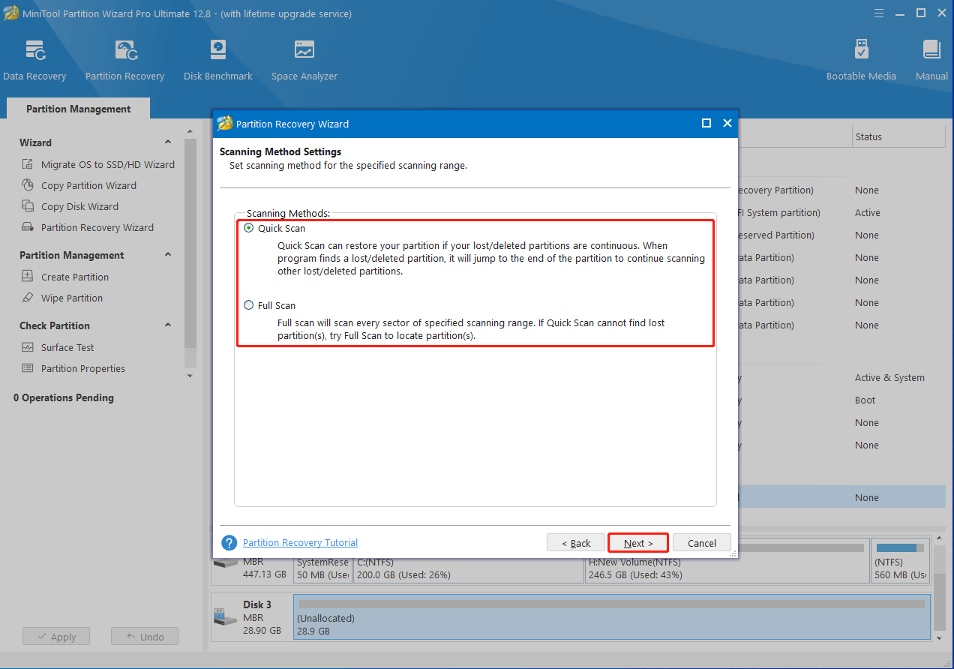This screenshot has height=669, width=954.
Task: Click disk map scrollbar down arrow
Action: click(938, 637)
